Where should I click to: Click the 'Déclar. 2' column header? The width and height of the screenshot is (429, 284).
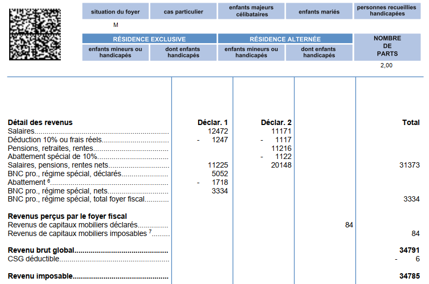coord(276,122)
